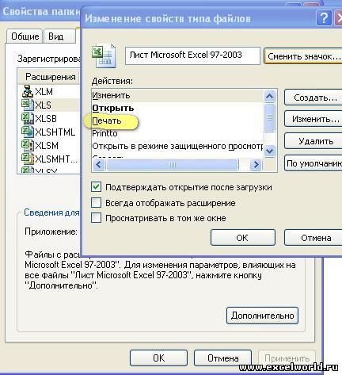The image size is (342, 375).
Task: Click 'Отмена' in file type dialog
Action: tap(313, 238)
